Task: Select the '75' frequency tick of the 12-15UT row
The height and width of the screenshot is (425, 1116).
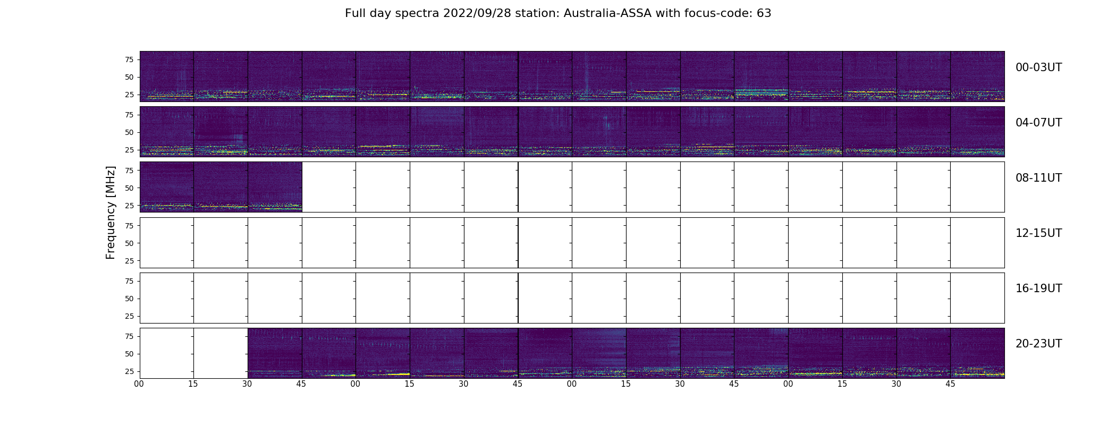Action: [129, 225]
